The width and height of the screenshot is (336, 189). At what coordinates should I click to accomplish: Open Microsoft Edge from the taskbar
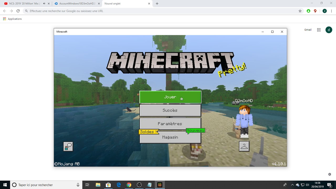pyautogui.click(x=119, y=185)
